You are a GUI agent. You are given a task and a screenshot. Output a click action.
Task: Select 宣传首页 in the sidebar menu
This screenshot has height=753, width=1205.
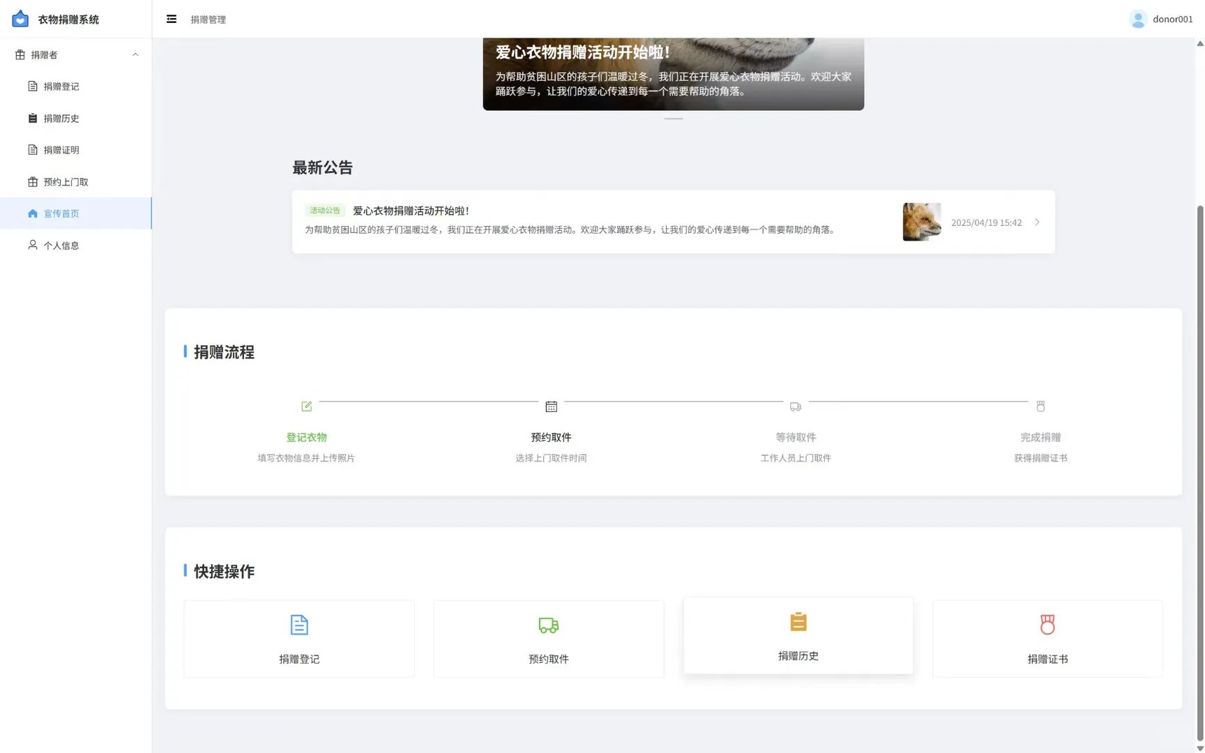pyautogui.click(x=63, y=213)
